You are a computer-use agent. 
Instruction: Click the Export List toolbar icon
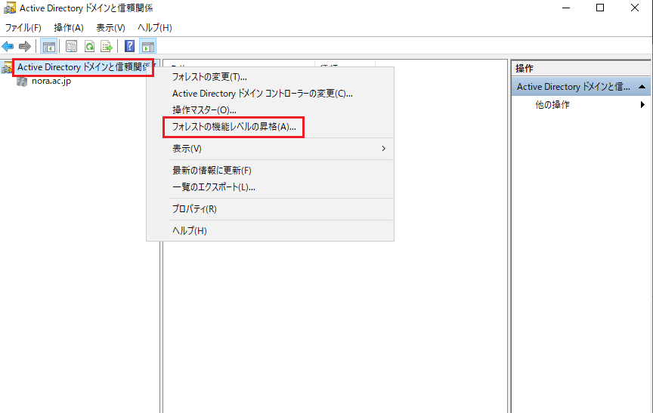pyautogui.click(x=107, y=46)
